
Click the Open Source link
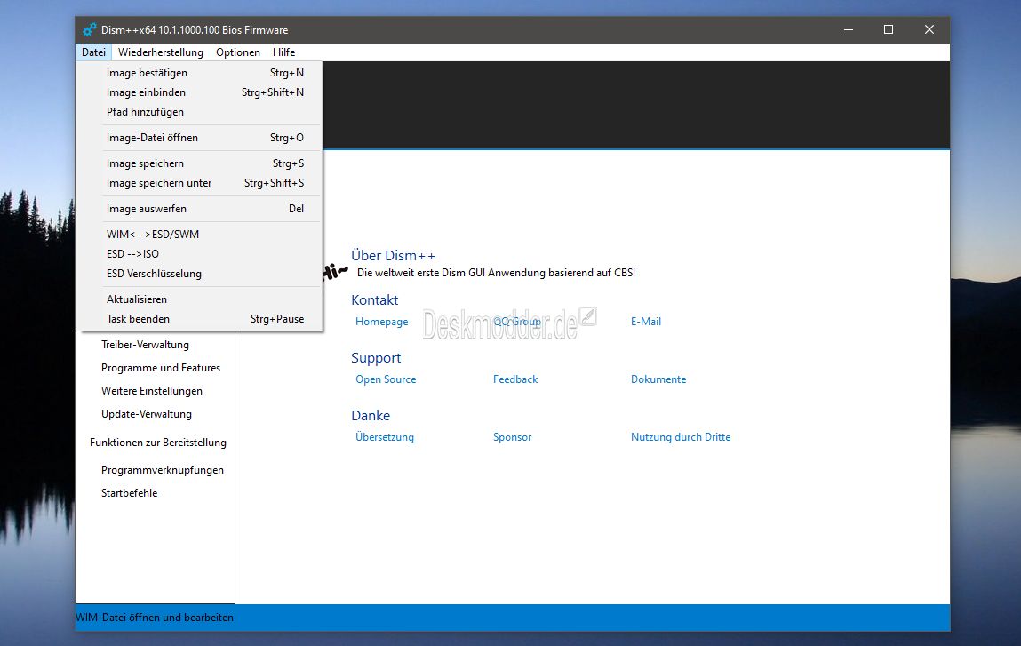(386, 379)
